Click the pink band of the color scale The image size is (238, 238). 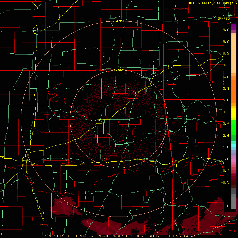point(234,160)
